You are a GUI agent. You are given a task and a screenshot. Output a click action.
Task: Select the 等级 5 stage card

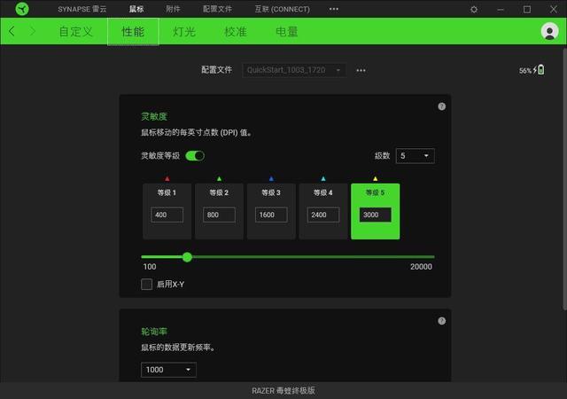point(376,211)
